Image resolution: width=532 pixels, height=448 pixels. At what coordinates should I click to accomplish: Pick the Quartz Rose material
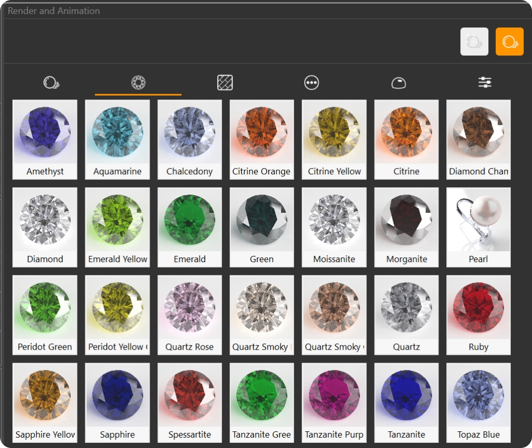point(190,314)
